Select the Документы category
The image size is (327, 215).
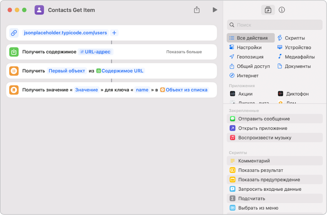[x=294, y=66]
